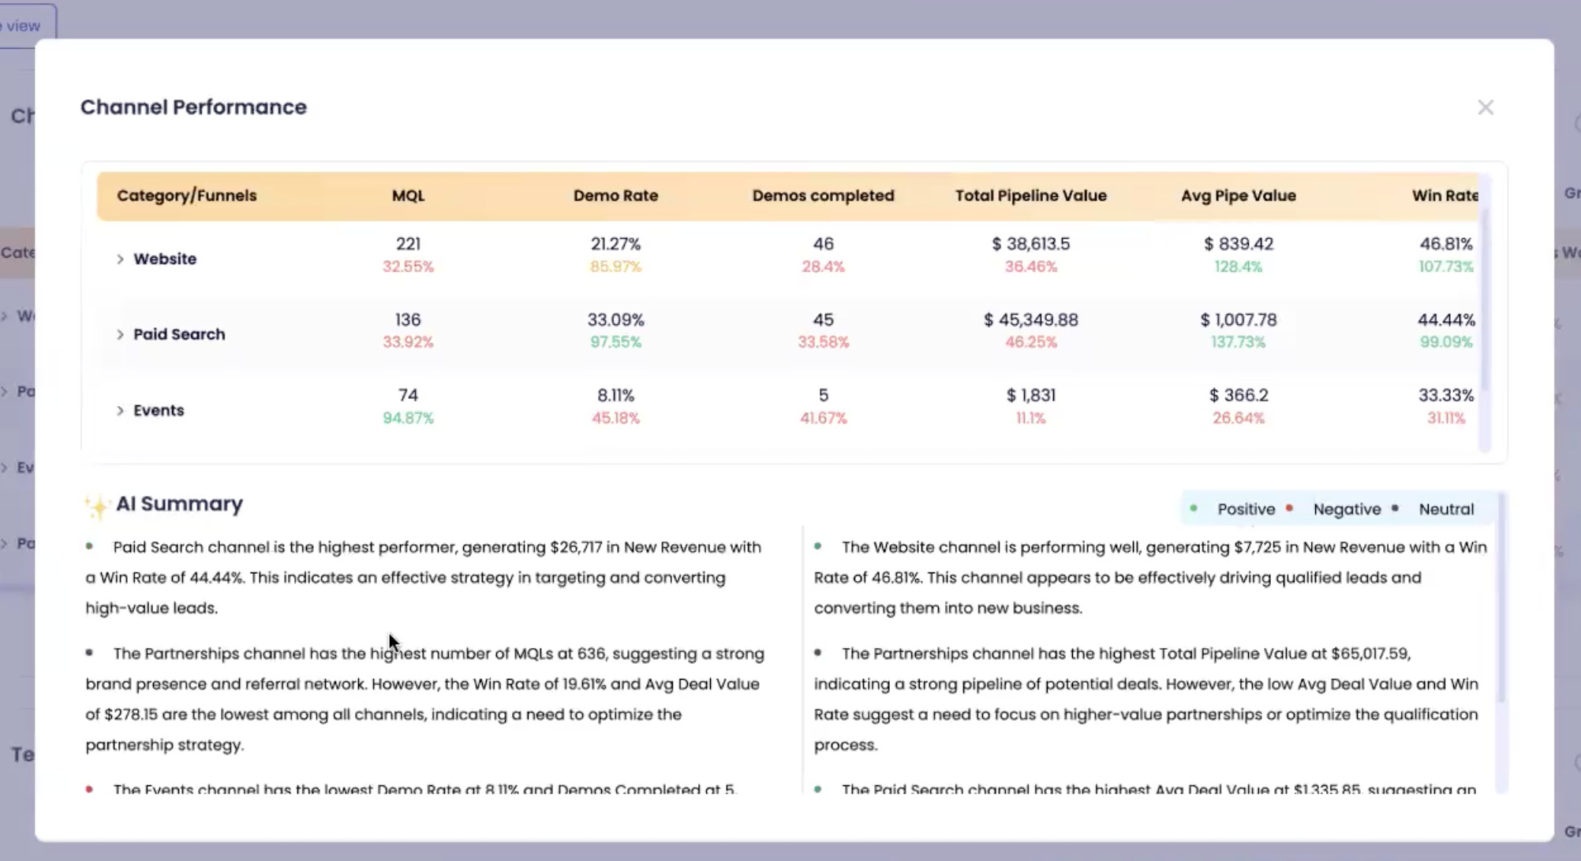Click Website avg pipe value $ 839.42
1581x861 pixels.
click(1238, 244)
